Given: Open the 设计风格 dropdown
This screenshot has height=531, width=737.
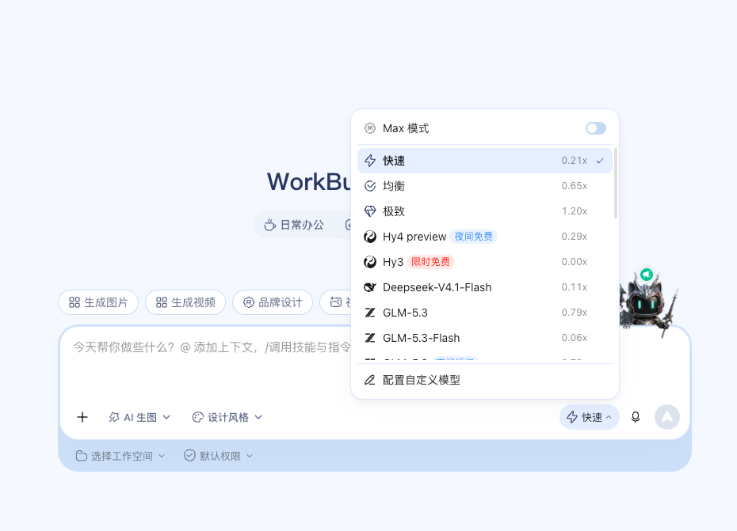Looking at the screenshot, I should tap(227, 417).
